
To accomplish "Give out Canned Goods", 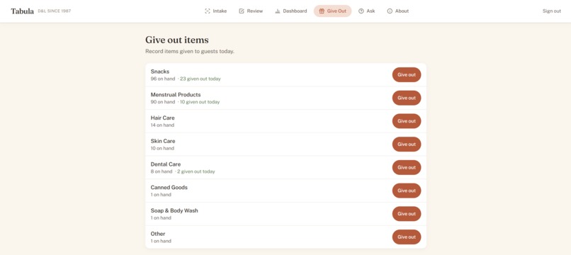I will 407,191.
